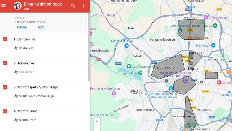232x131 pixels.
Task: Open the three-dot more options menu
Action: pos(83,6)
